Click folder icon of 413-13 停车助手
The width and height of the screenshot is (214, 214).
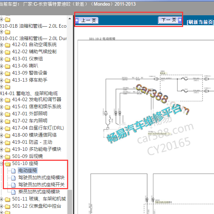[7, 80]
